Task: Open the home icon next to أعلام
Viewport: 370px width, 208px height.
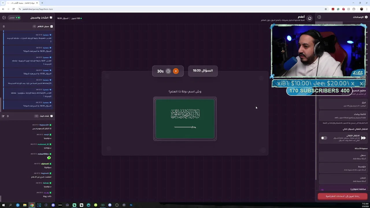Action: coord(310,18)
